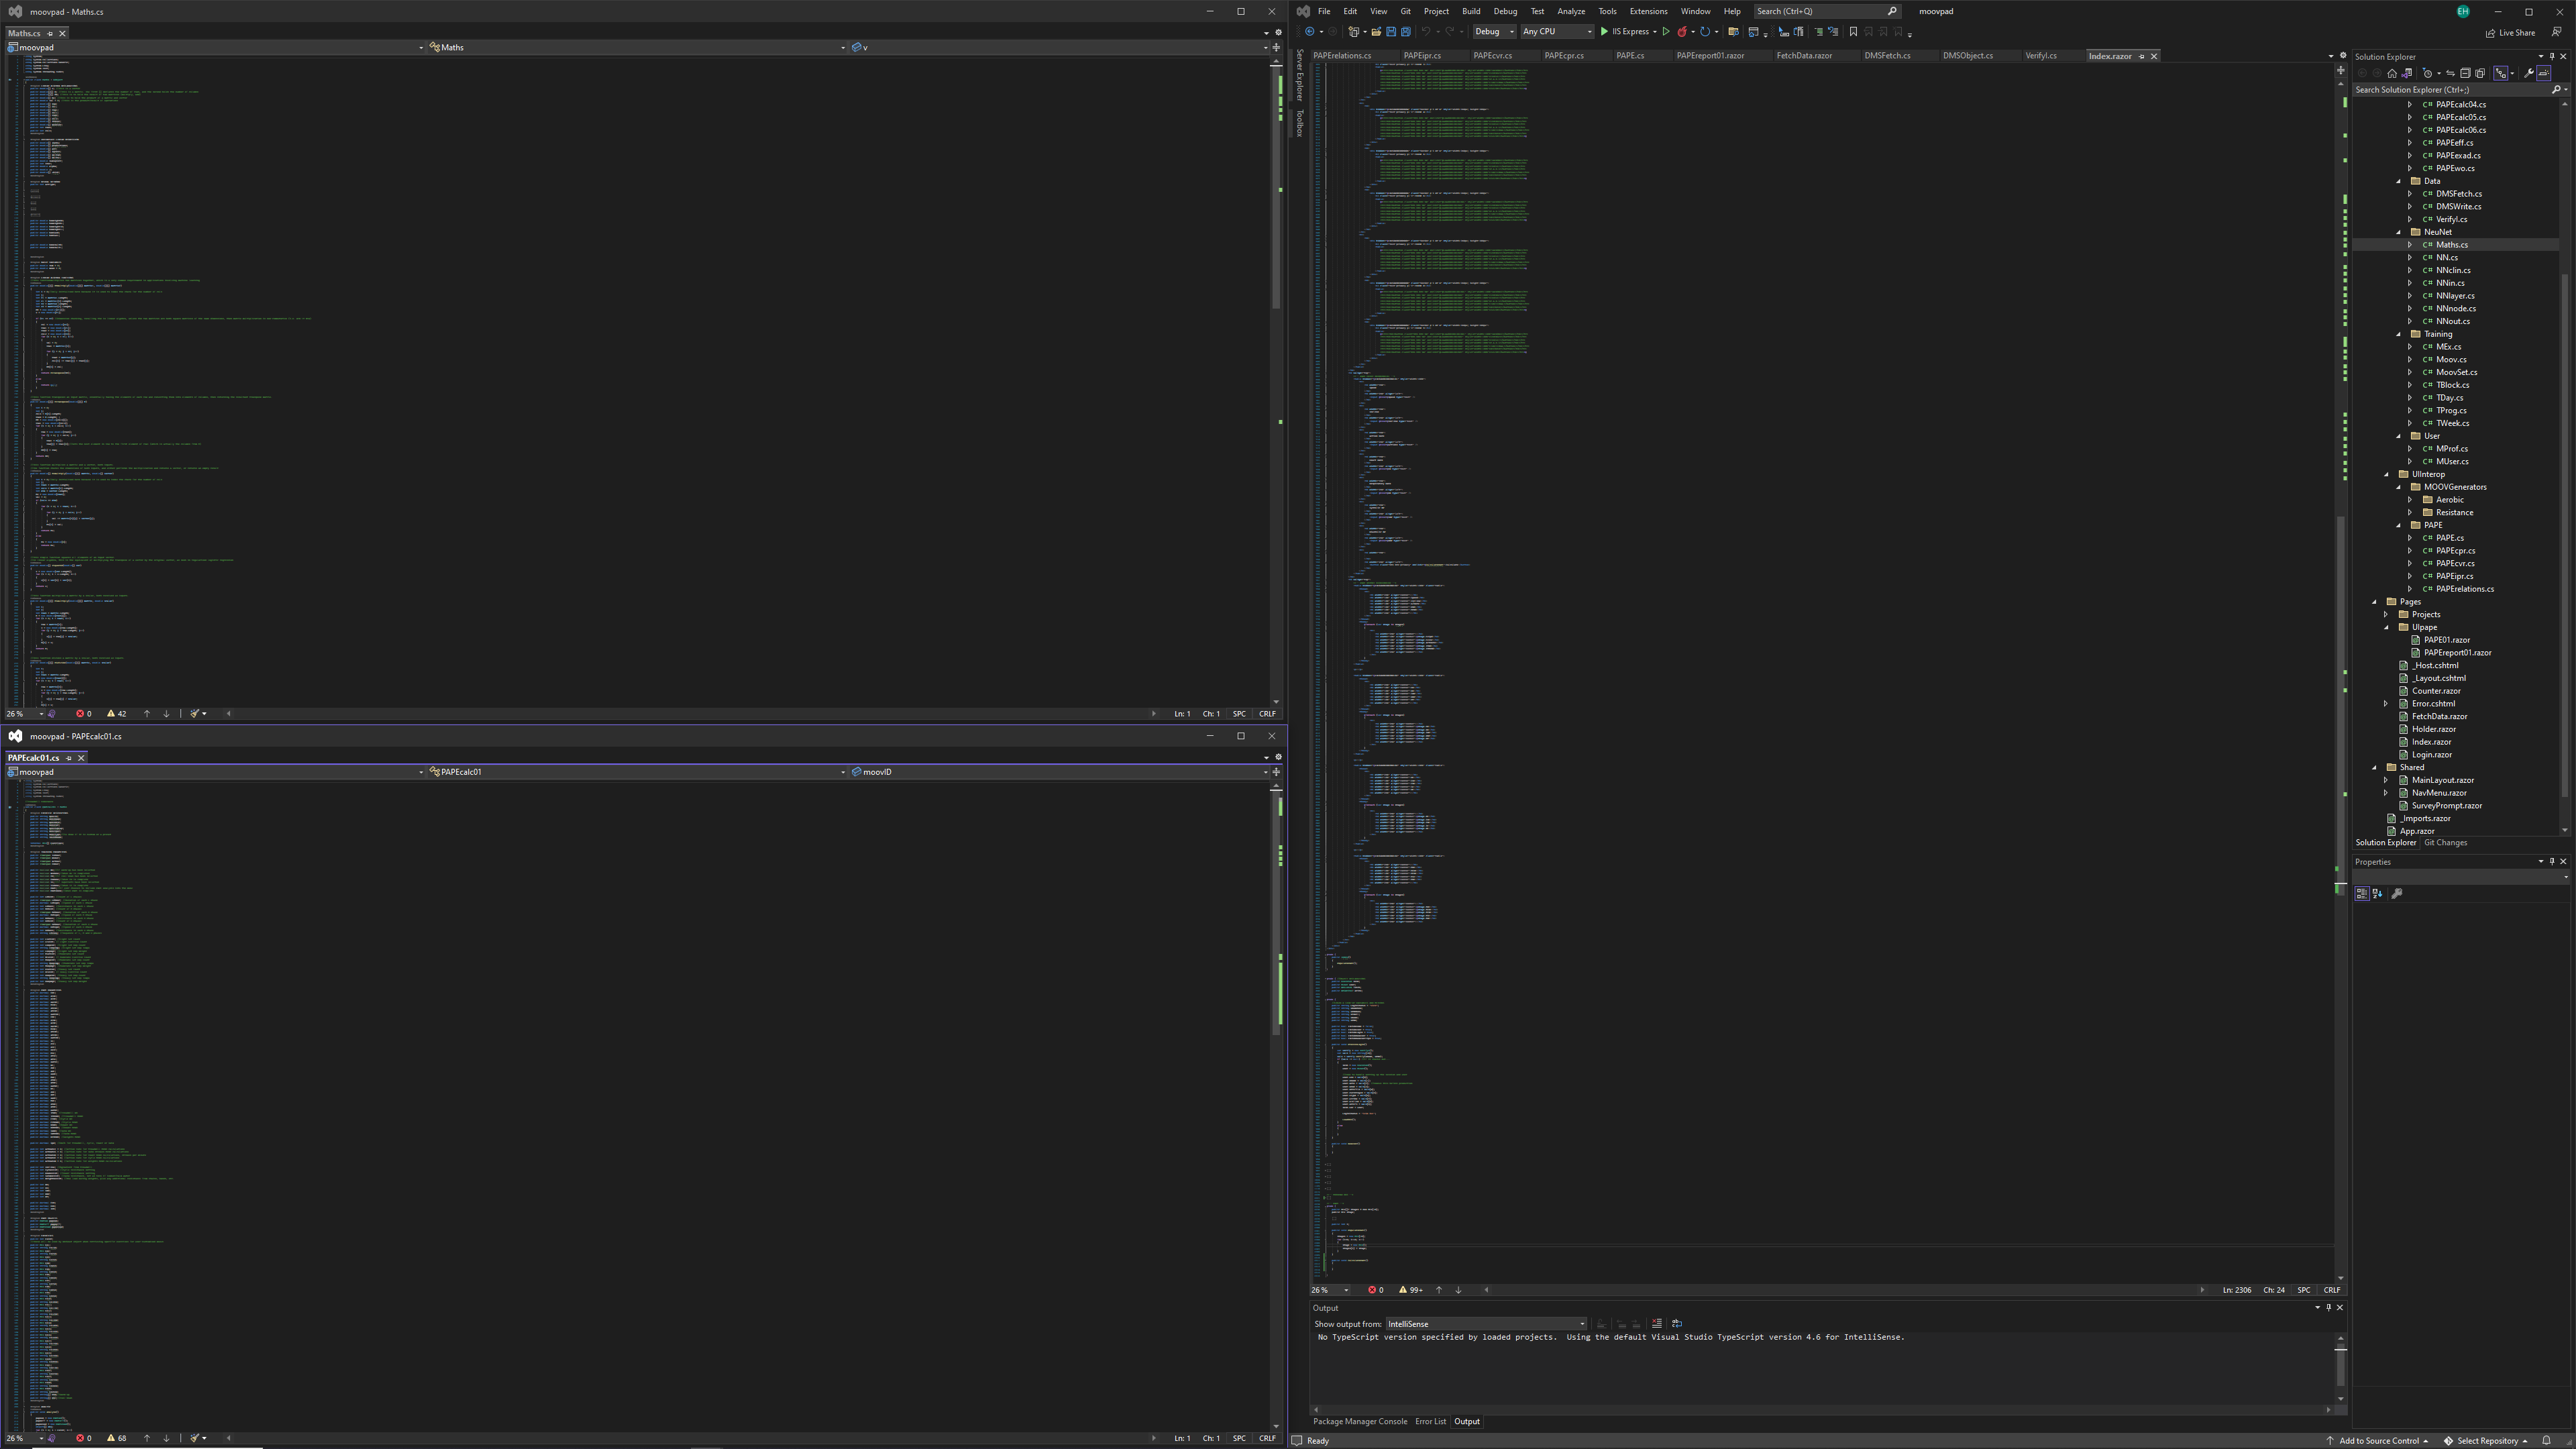Click the Hot Reload flame icon

point(1683,32)
